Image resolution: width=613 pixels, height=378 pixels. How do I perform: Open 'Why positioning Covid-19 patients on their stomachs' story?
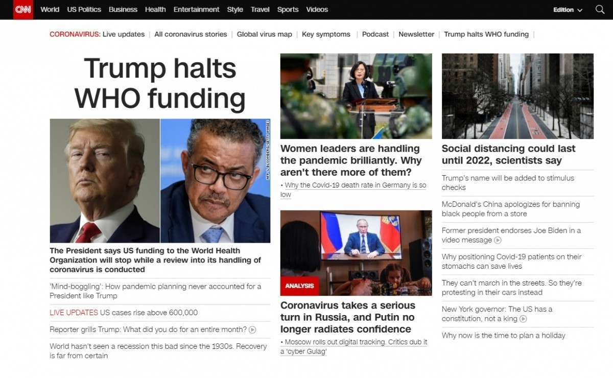[512, 262]
